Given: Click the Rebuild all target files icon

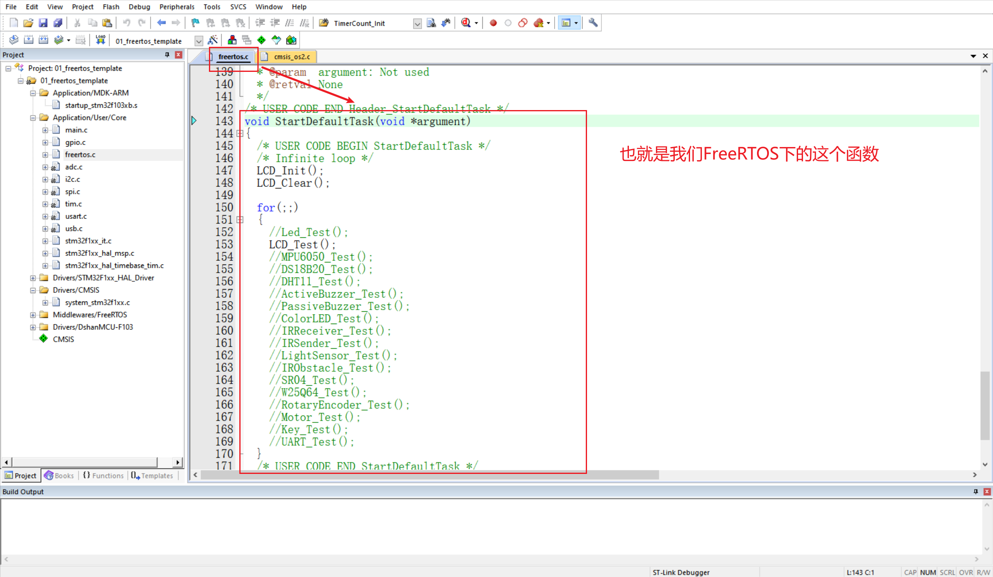Looking at the screenshot, I should (43, 39).
